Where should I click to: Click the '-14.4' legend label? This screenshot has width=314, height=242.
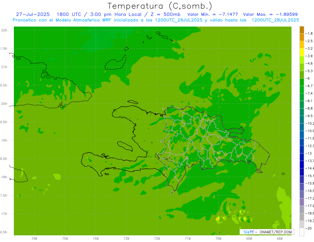pos(310,168)
